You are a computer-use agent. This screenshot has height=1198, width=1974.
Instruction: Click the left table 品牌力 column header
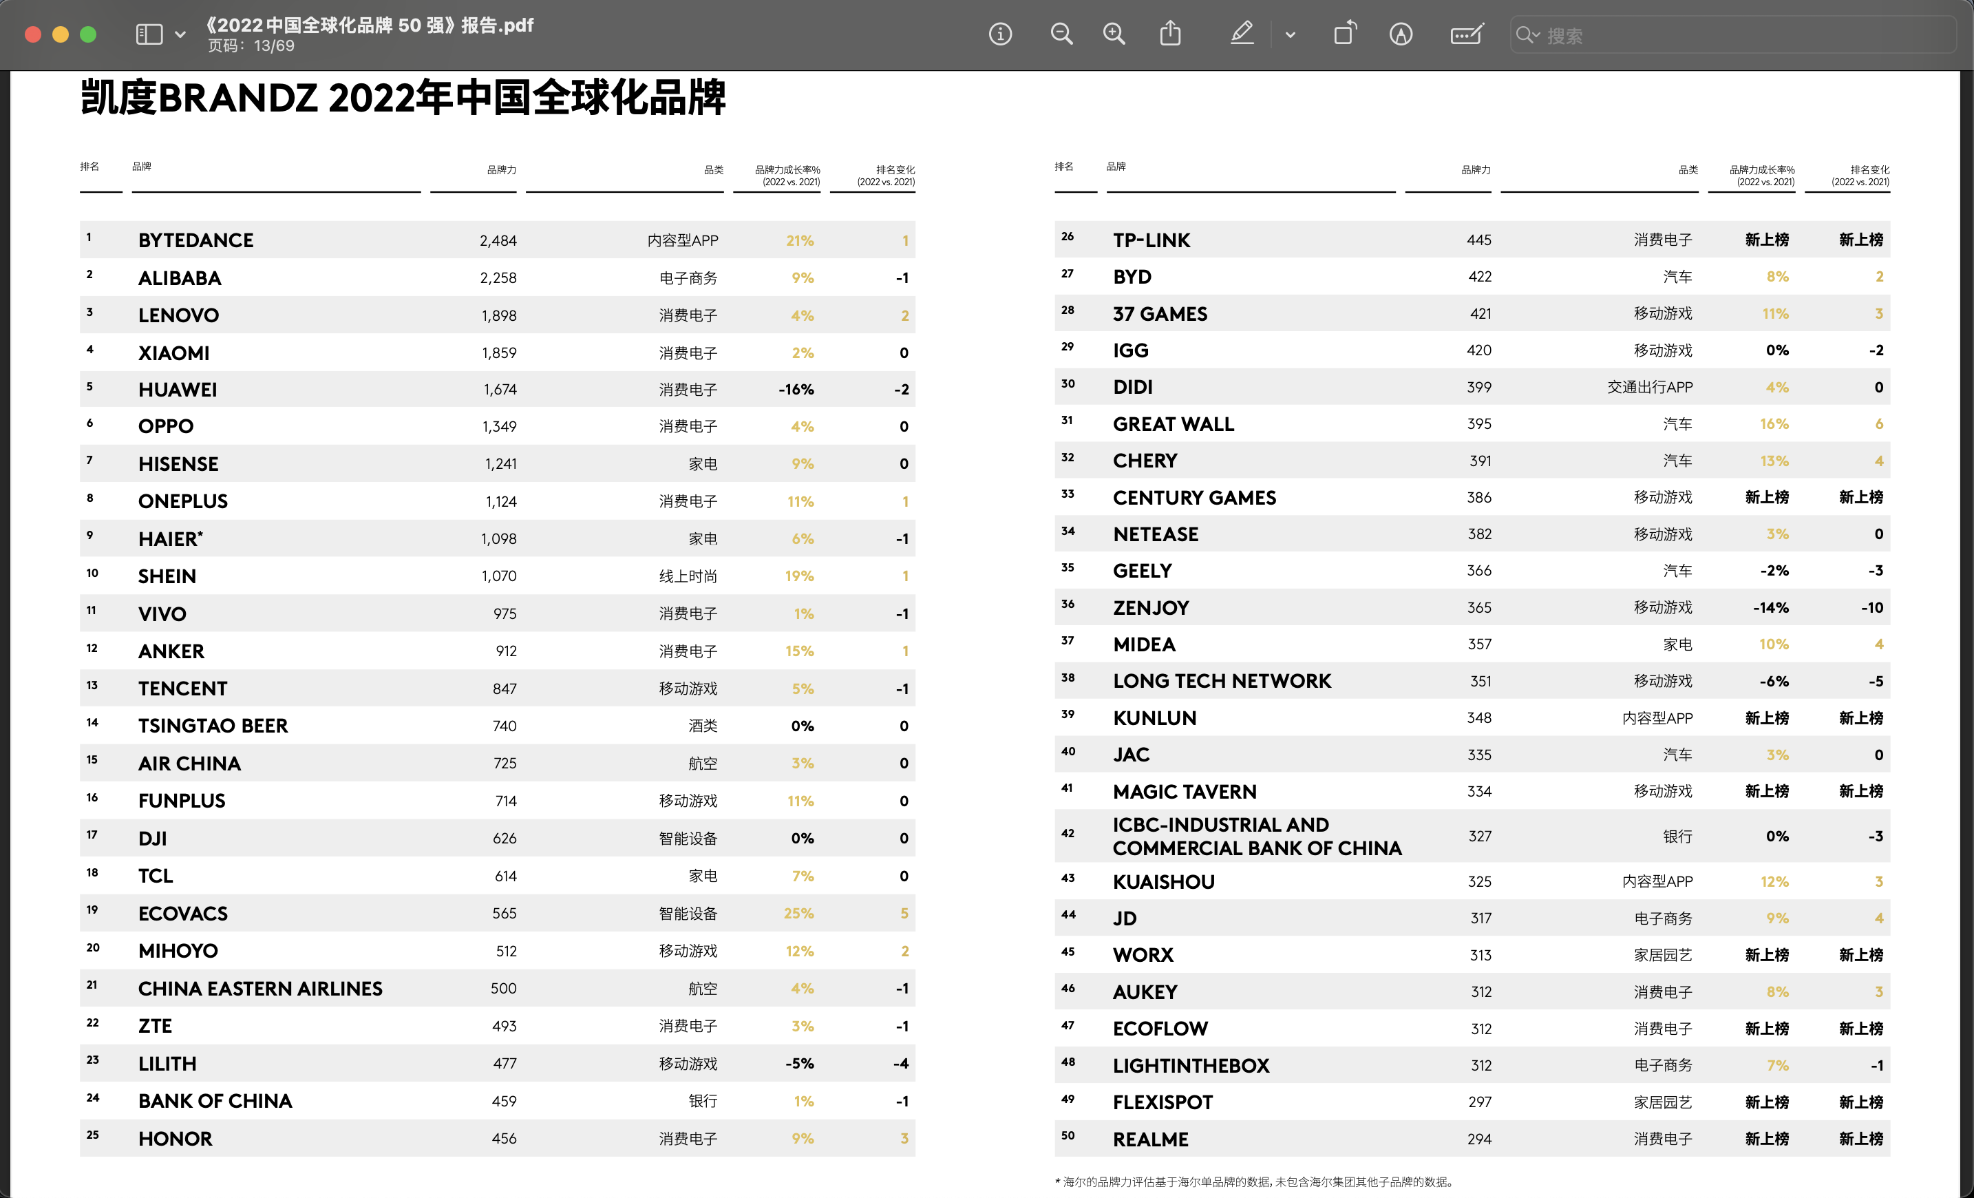pos(502,170)
